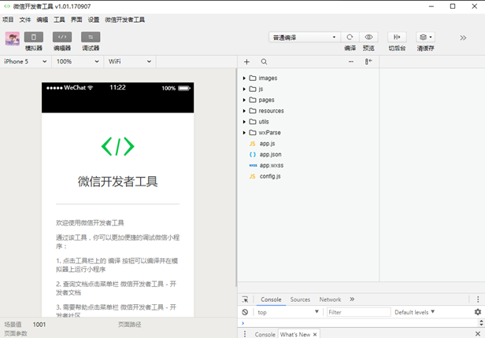Open the 项目 menu
485x338 pixels.
(8, 20)
